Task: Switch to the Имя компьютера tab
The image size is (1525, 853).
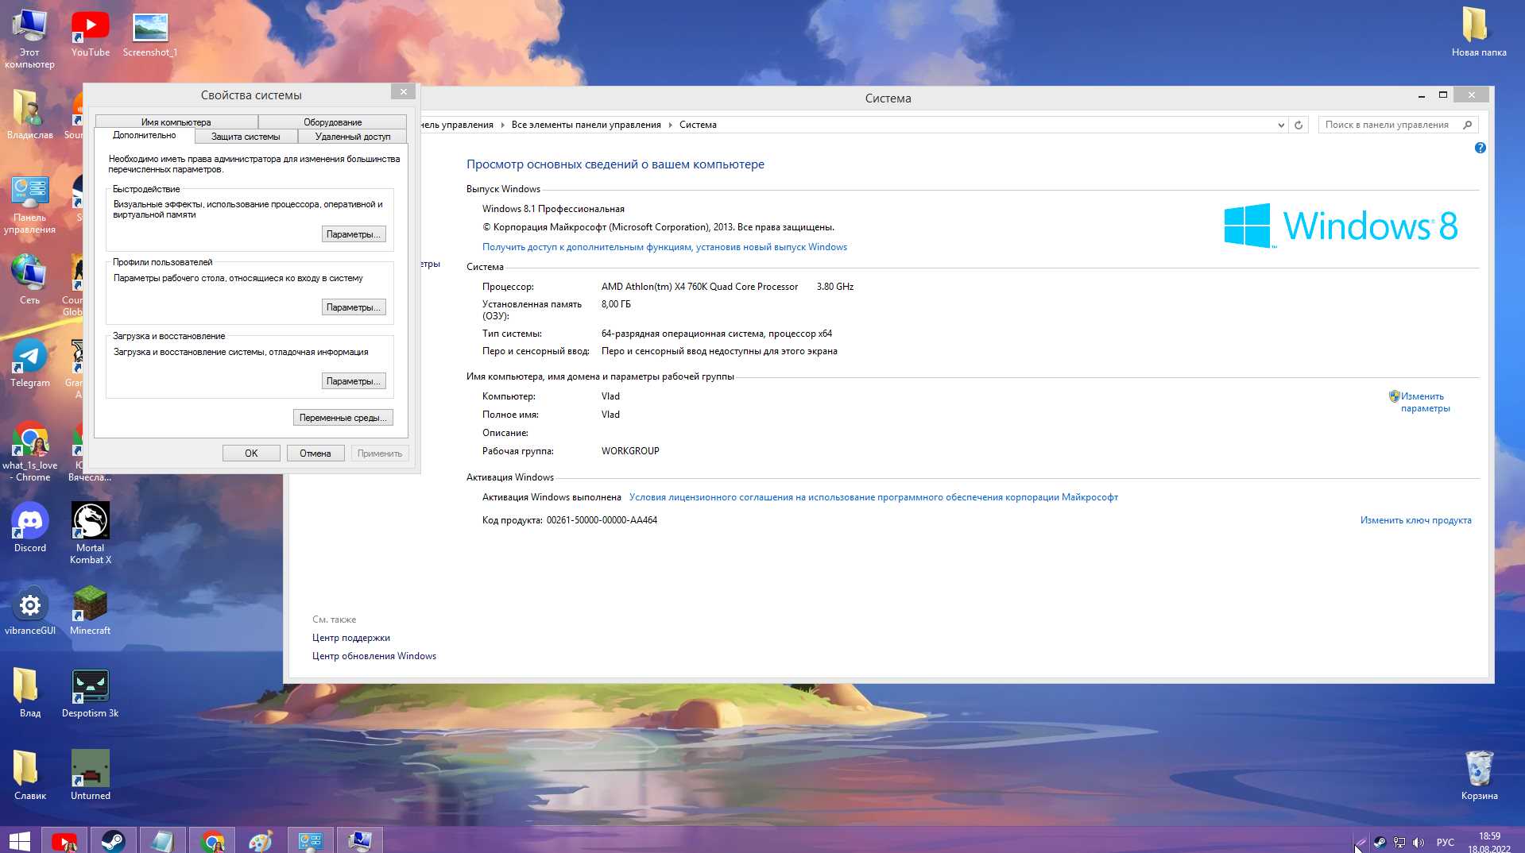Action: click(176, 122)
